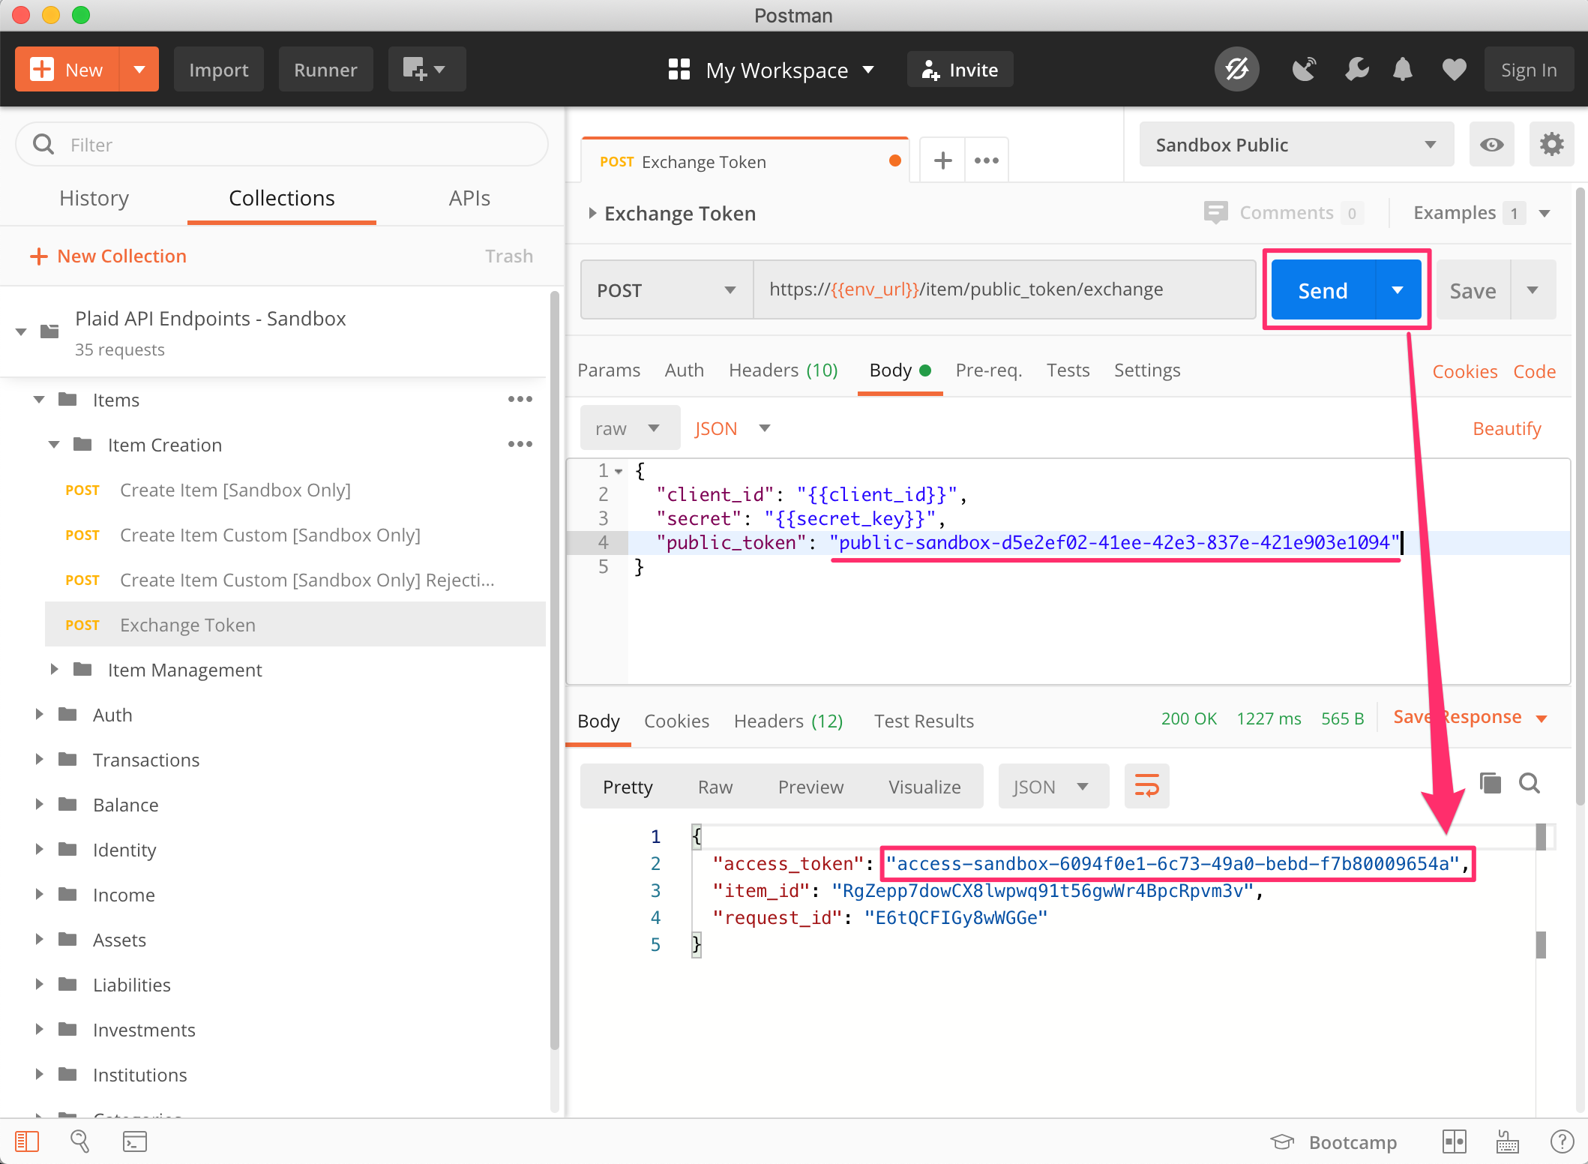
Task: Toggle the eye icon to preview environment
Action: (1493, 145)
